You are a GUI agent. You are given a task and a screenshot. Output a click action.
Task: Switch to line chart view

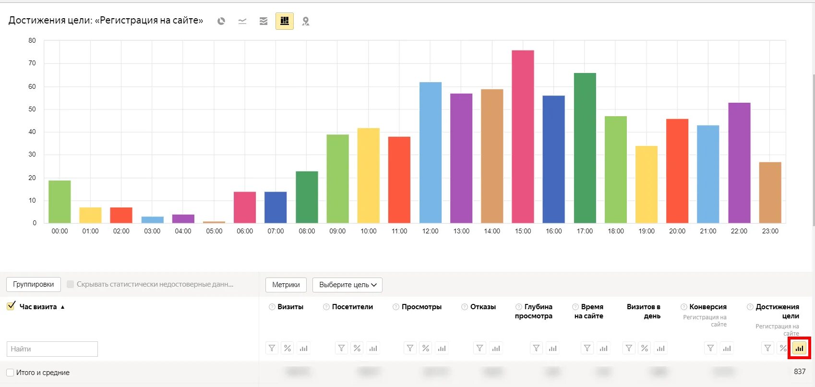point(242,21)
